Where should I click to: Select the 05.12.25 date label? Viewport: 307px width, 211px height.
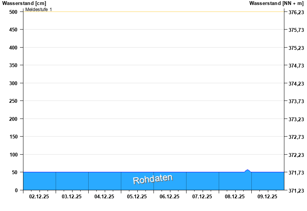pyautogui.click(x=137, y=196)
